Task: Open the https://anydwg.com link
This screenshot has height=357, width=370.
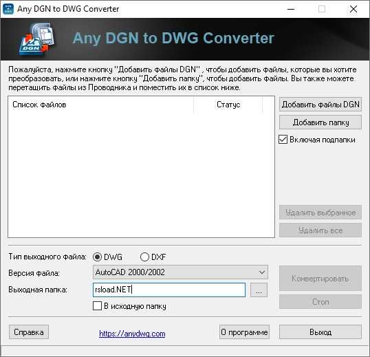Action: tap(132, 334)
